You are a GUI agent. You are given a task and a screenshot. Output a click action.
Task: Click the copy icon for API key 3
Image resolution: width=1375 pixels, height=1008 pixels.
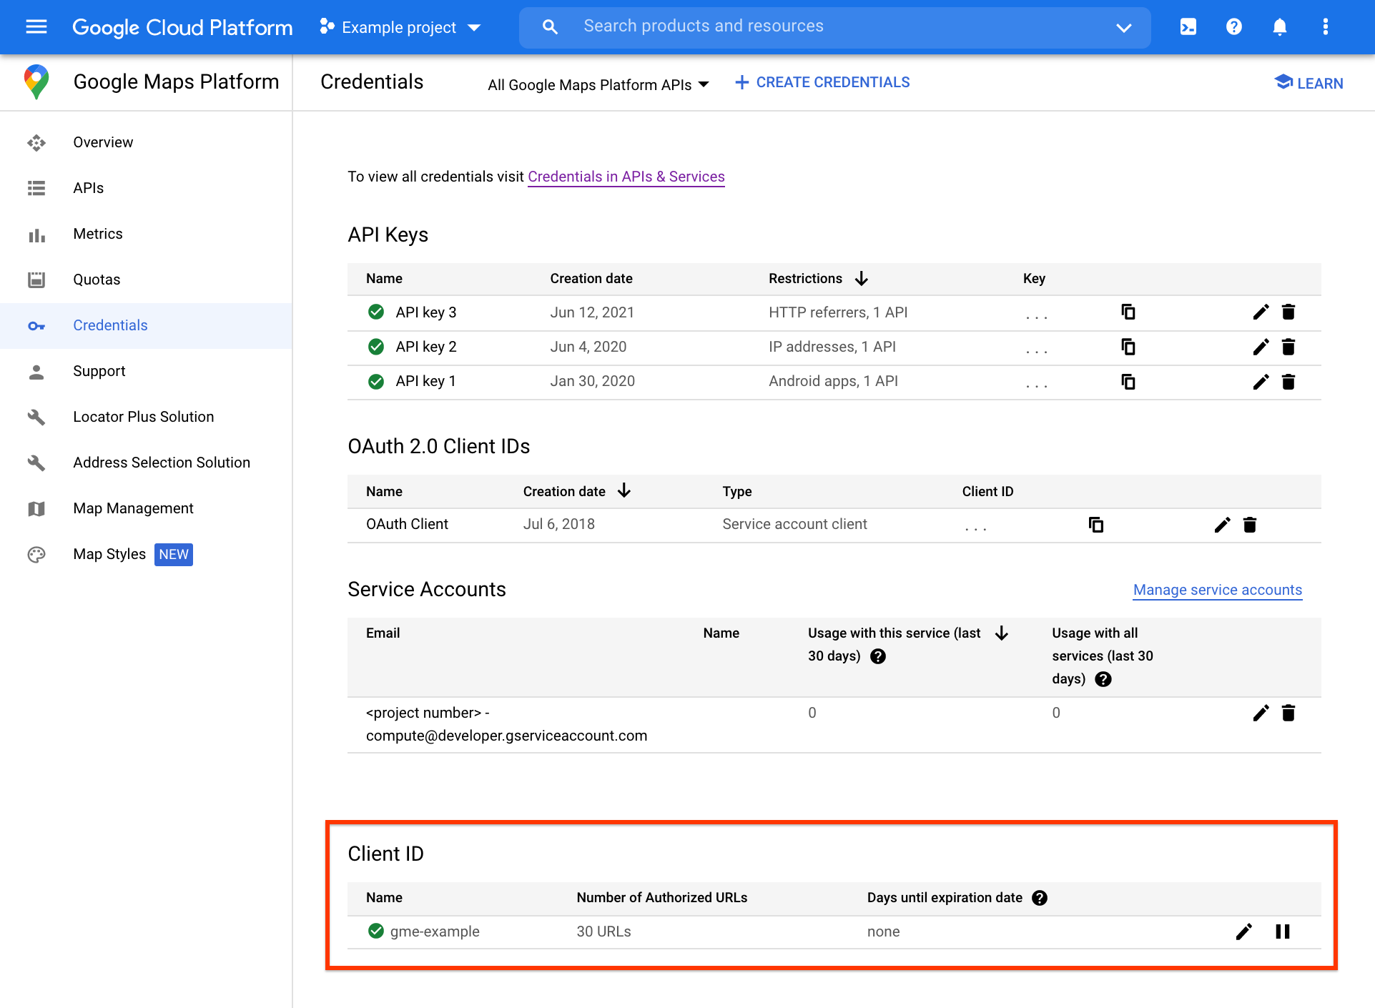pos(1128,312)
